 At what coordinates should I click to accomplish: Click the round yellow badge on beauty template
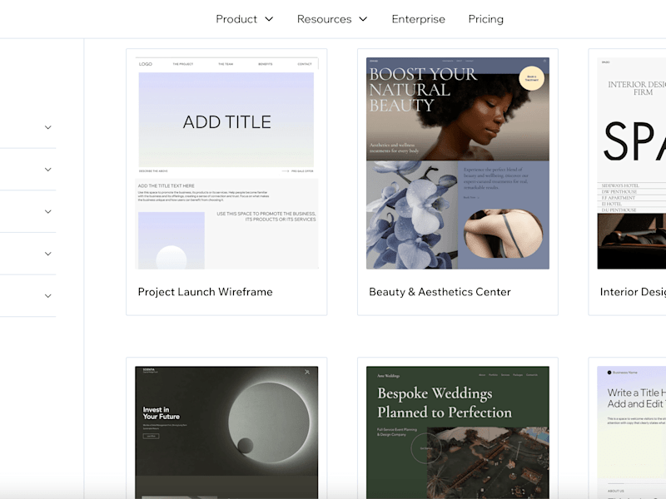pyautogui.click(x=531, y=78)
